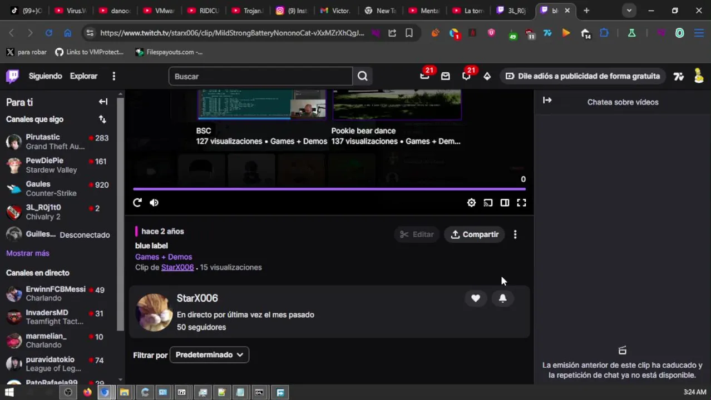Image resolution: width=711 pixels, height=400 pixels.
Task: Follow StarX006 with the heart button
Action: click(x=476, y=298)
